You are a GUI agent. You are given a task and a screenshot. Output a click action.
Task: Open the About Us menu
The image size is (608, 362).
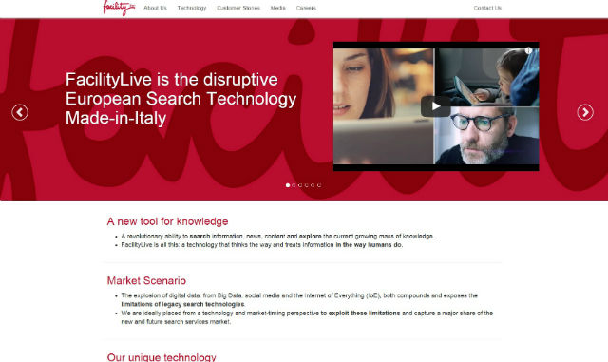155,8
